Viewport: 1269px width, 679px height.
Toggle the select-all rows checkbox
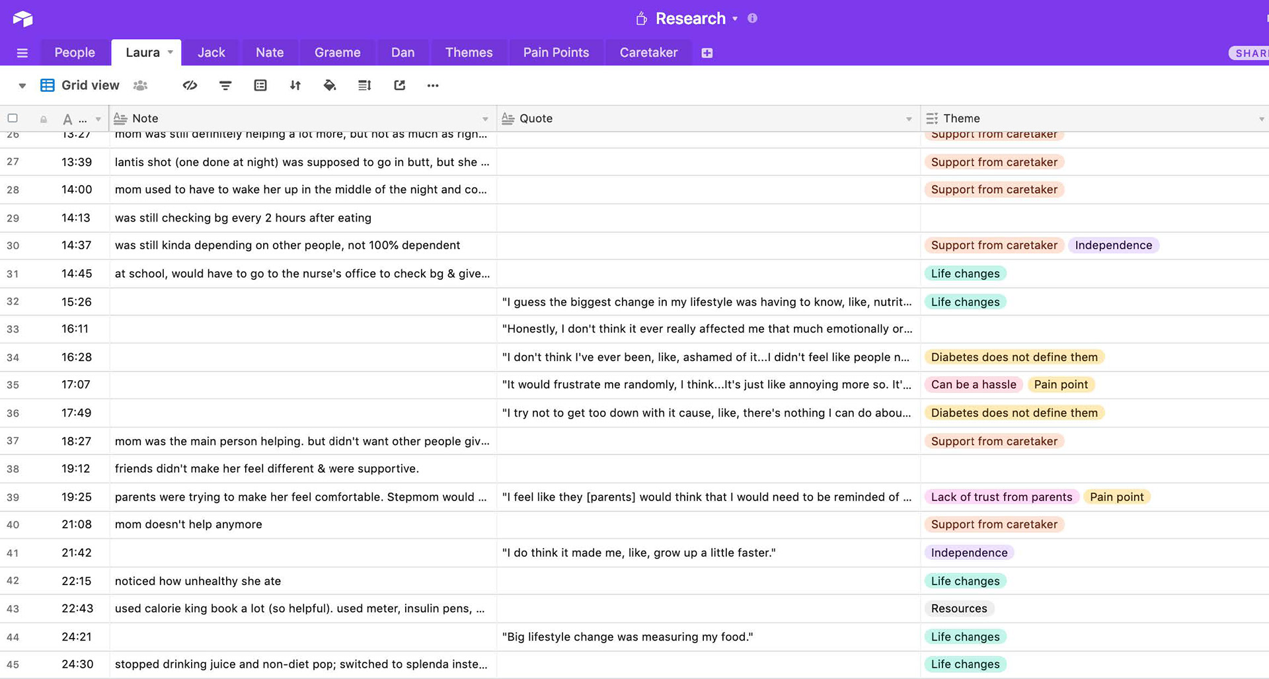(13, 118)
